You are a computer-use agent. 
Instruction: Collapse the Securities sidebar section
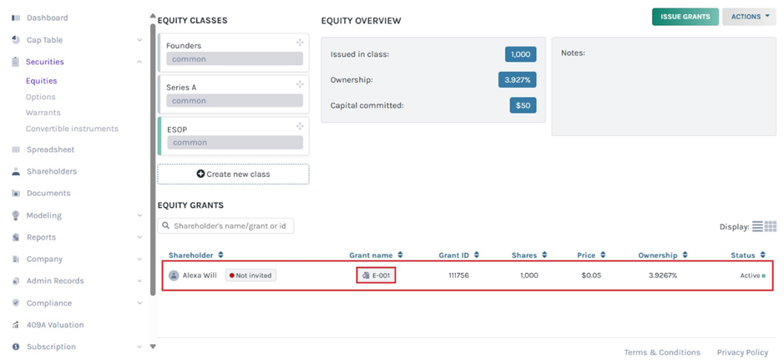[x=139, y=62]
